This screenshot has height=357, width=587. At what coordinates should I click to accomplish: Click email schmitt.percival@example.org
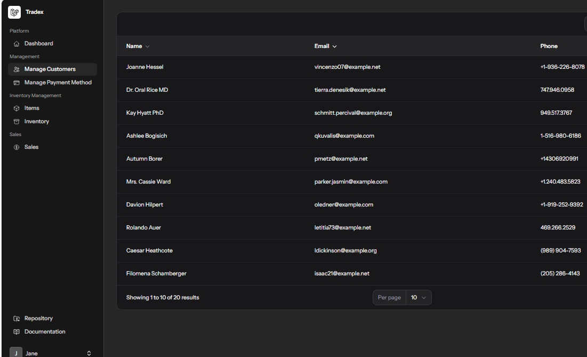(x=353, y=113)
